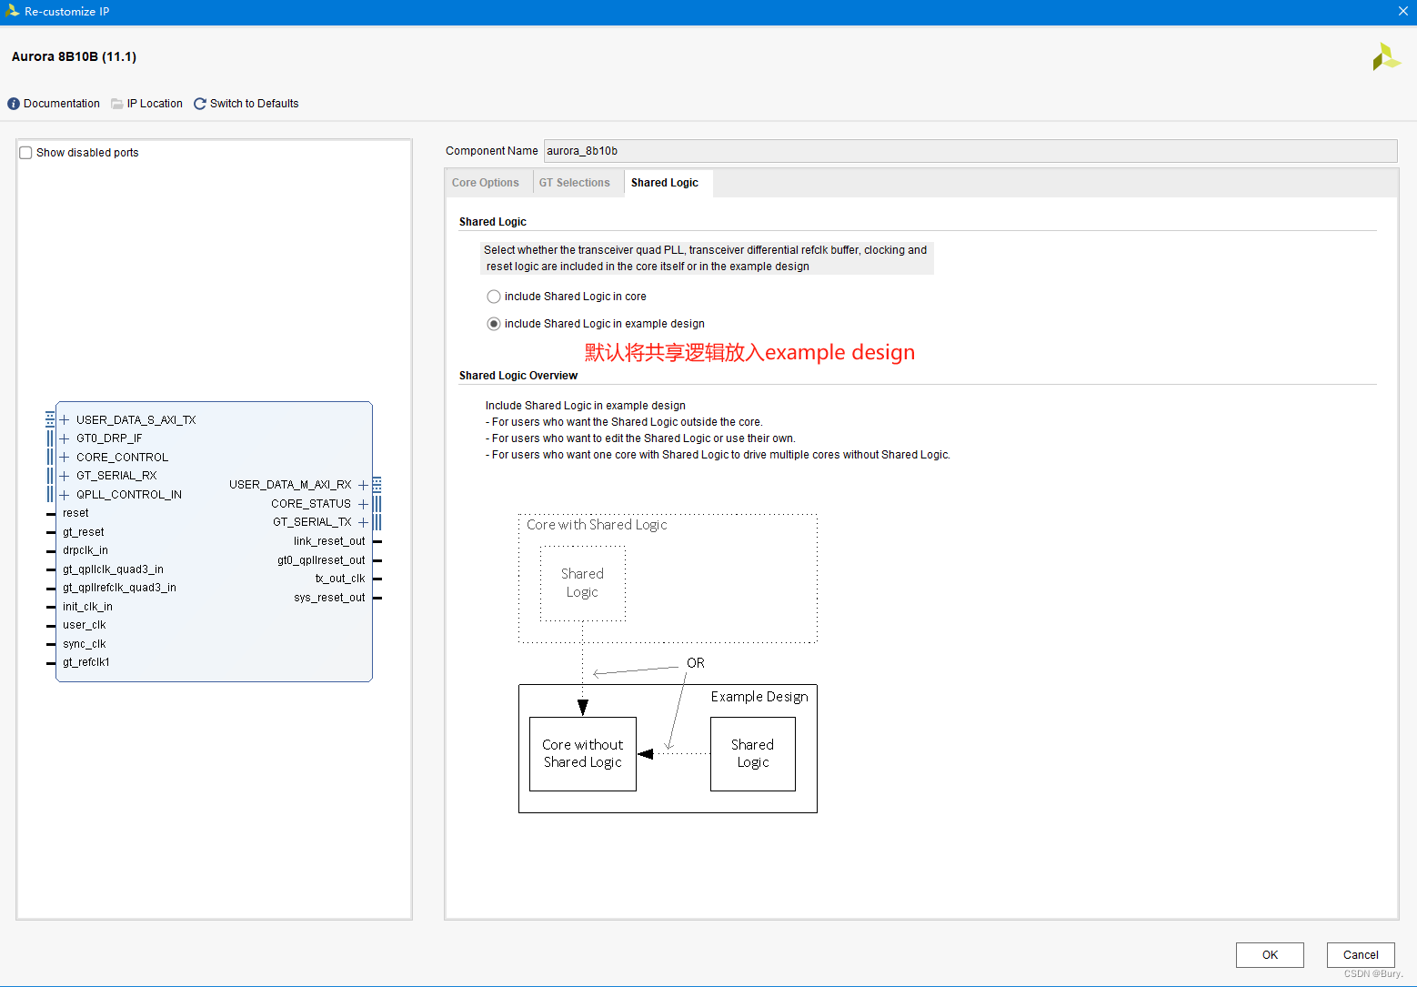This screenshot has width=1417, height=987.
Task: Expand the CORE_STATUS interface port
Action: (363, 504)
